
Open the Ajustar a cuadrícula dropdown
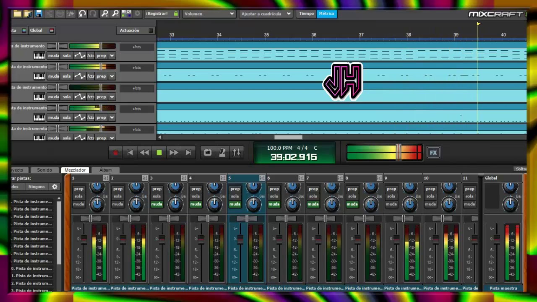[266, 13]
